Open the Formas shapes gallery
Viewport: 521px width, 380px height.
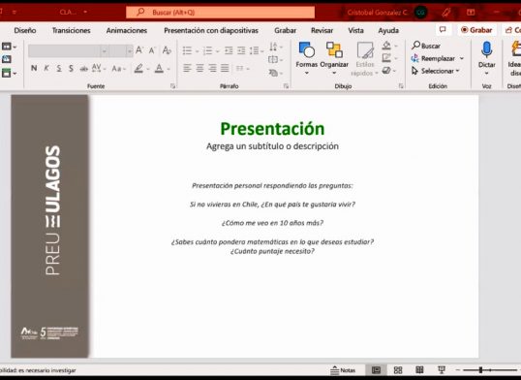tap(306, 58)
